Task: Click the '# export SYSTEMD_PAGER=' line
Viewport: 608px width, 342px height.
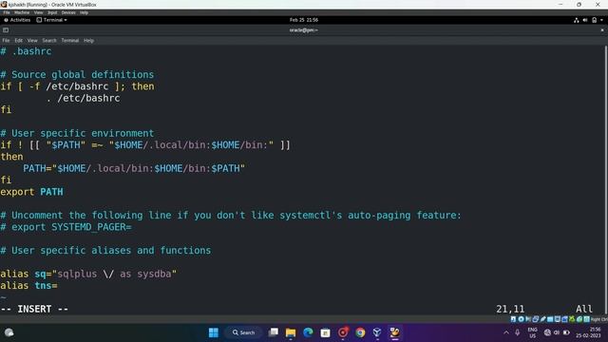Action: (x=66, y=227)
